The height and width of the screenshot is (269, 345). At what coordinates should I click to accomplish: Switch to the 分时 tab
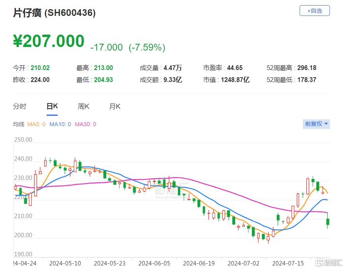[x=19, y=107]
